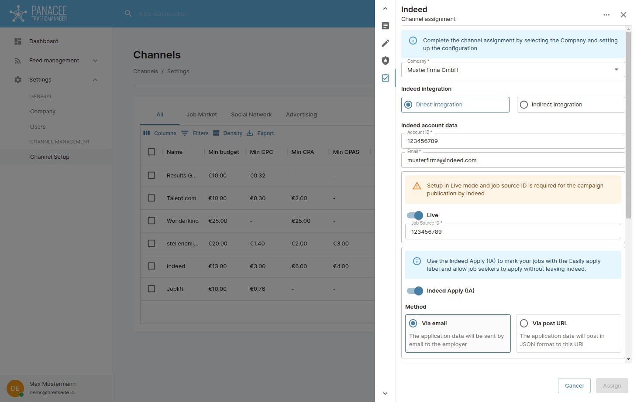Screen dimensions: 637x402
Task: Click the Export button in table toolbar
Action: (261, 133)
